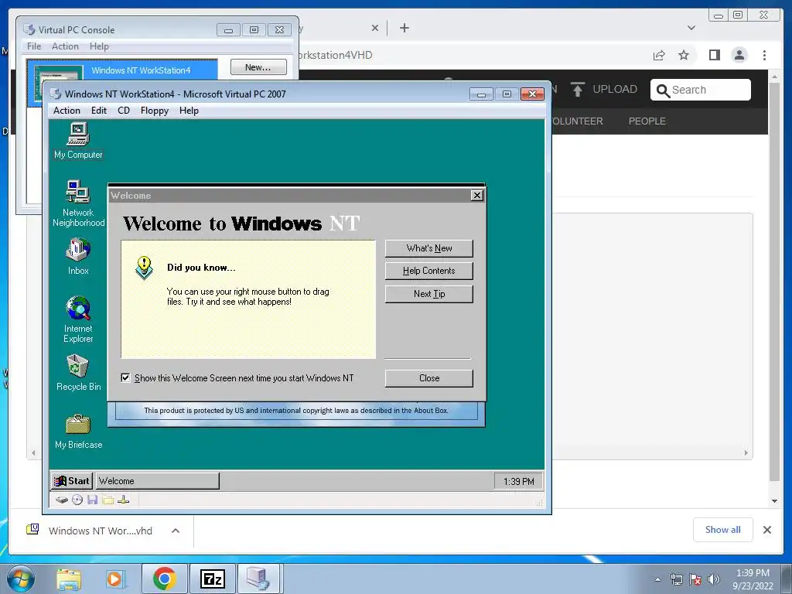Screen dimensions: 792x594
Task: Open Help menu in Virtual PC 2007
Action: click(189, 111)
